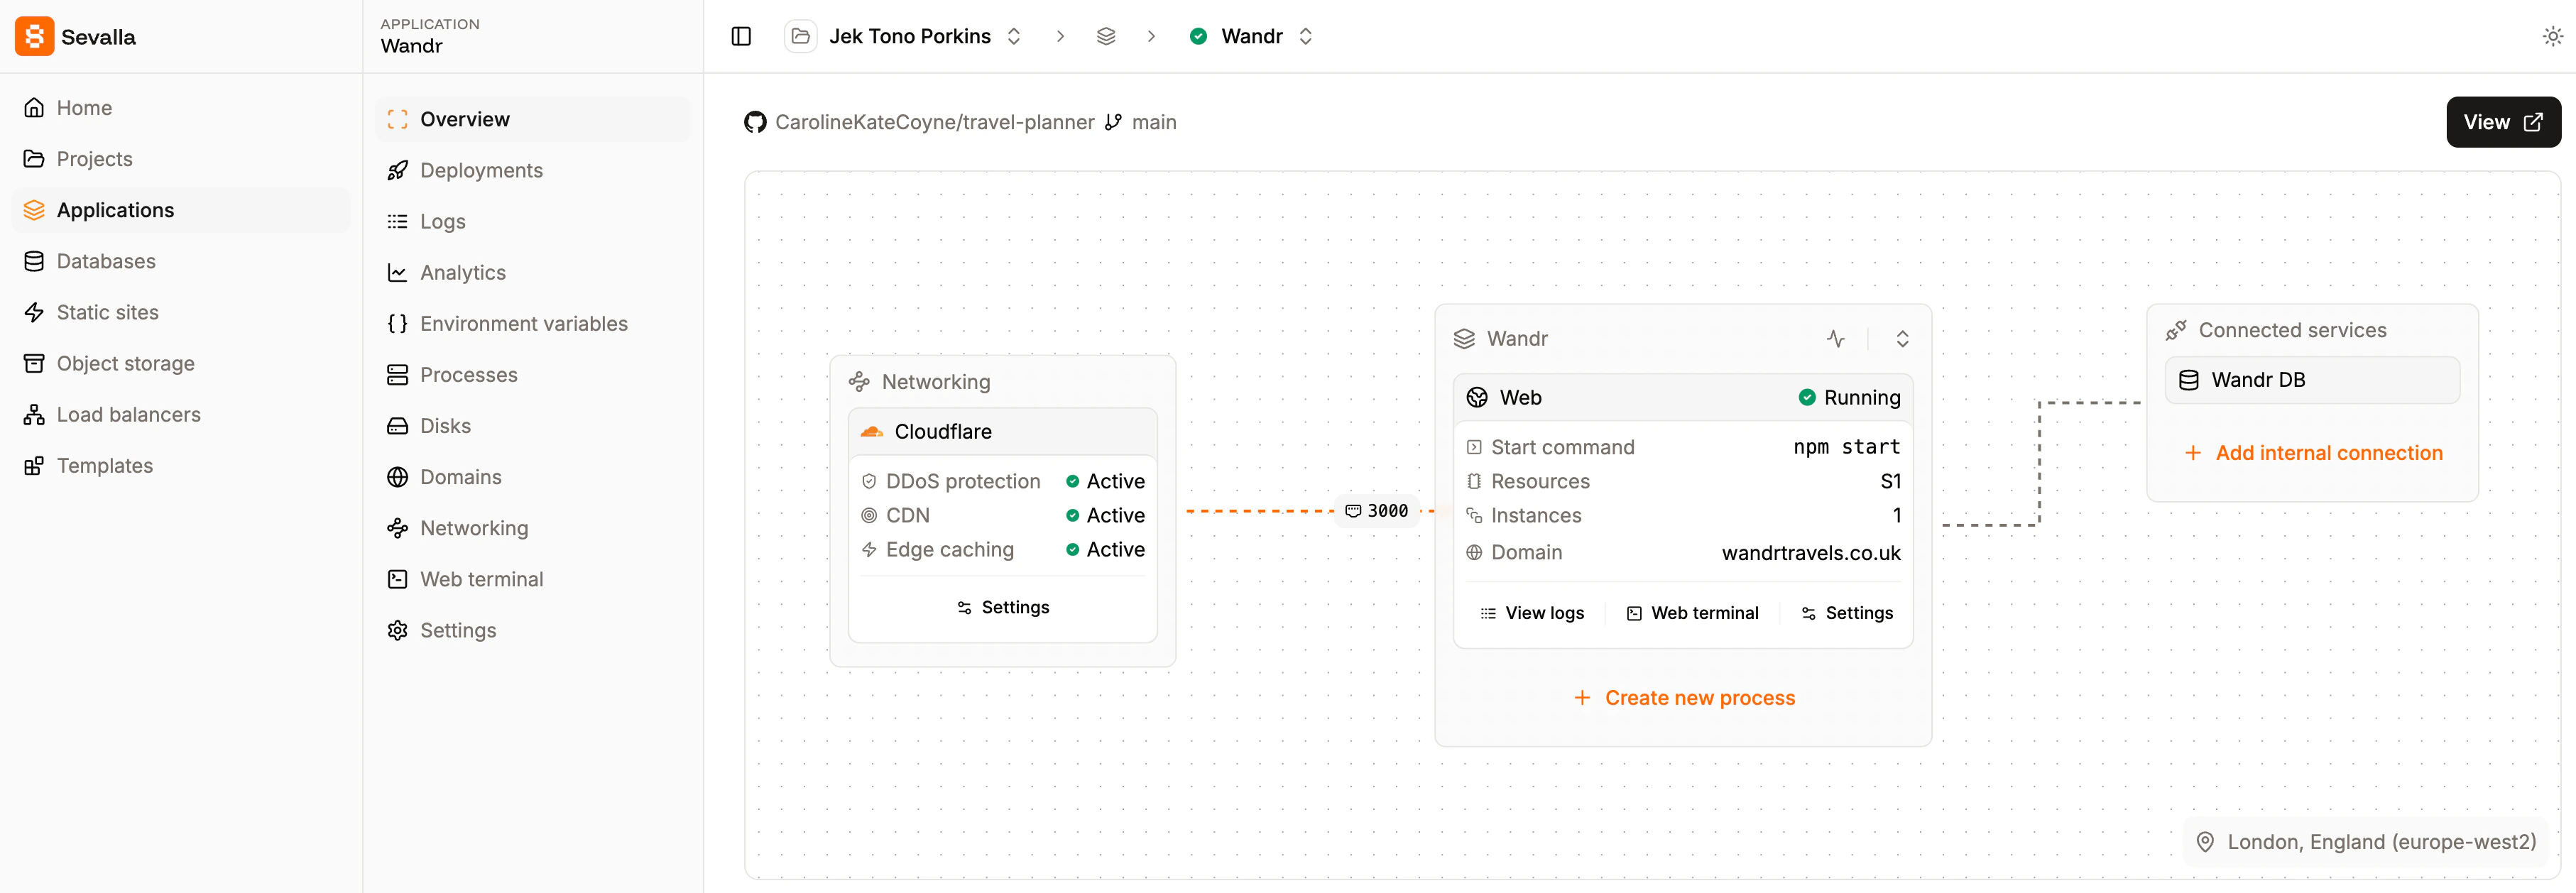The height and width of the screenshot is (893, 2576).
Task: Click Web terminal in Web card
Action: tap(1692, 613)
